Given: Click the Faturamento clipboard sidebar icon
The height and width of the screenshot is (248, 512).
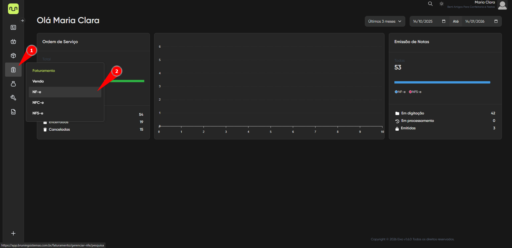Looking at the screenshot, I should [x=13, y=70].
